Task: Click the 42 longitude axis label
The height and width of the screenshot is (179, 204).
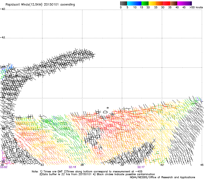Action: [162, 165]
